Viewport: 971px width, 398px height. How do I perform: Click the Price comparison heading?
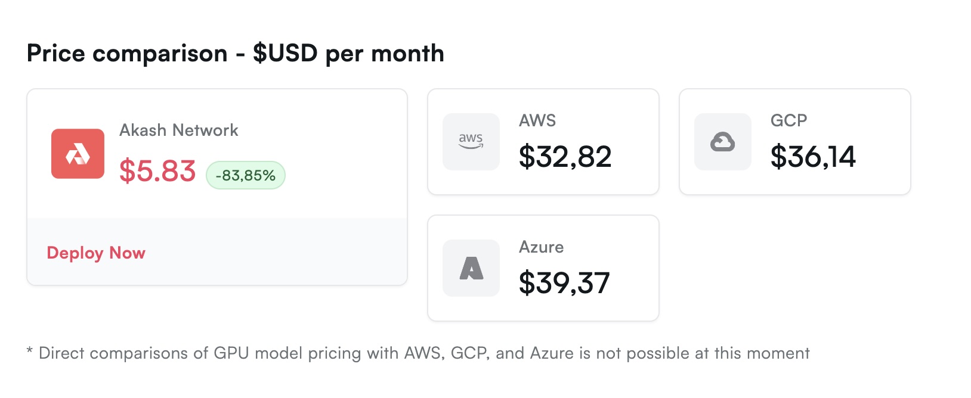coord(236,54)
